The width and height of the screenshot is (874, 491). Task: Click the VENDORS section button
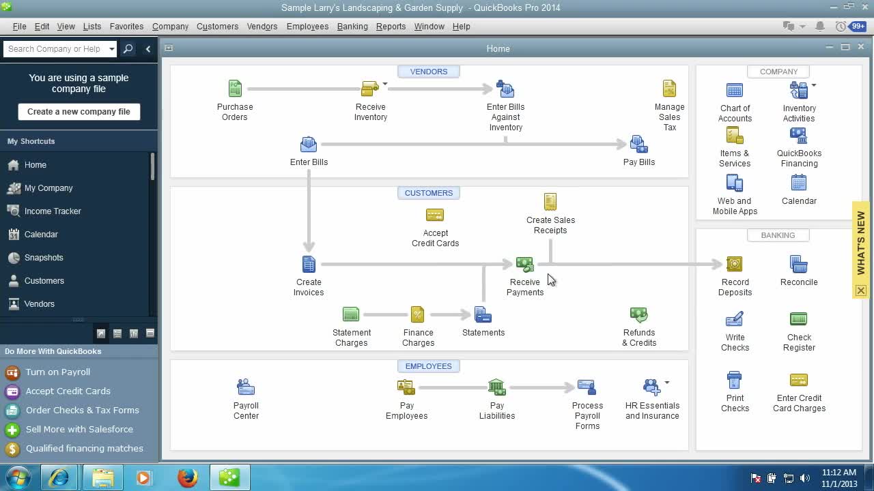429,72
